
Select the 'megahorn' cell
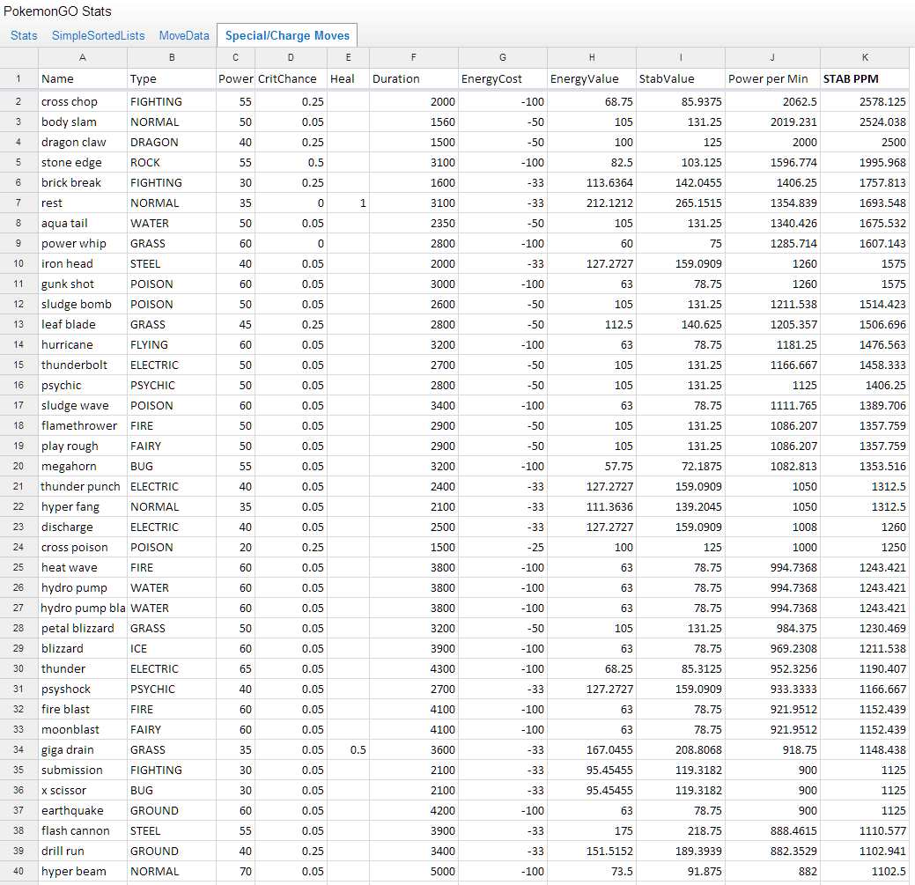[82, 466]
